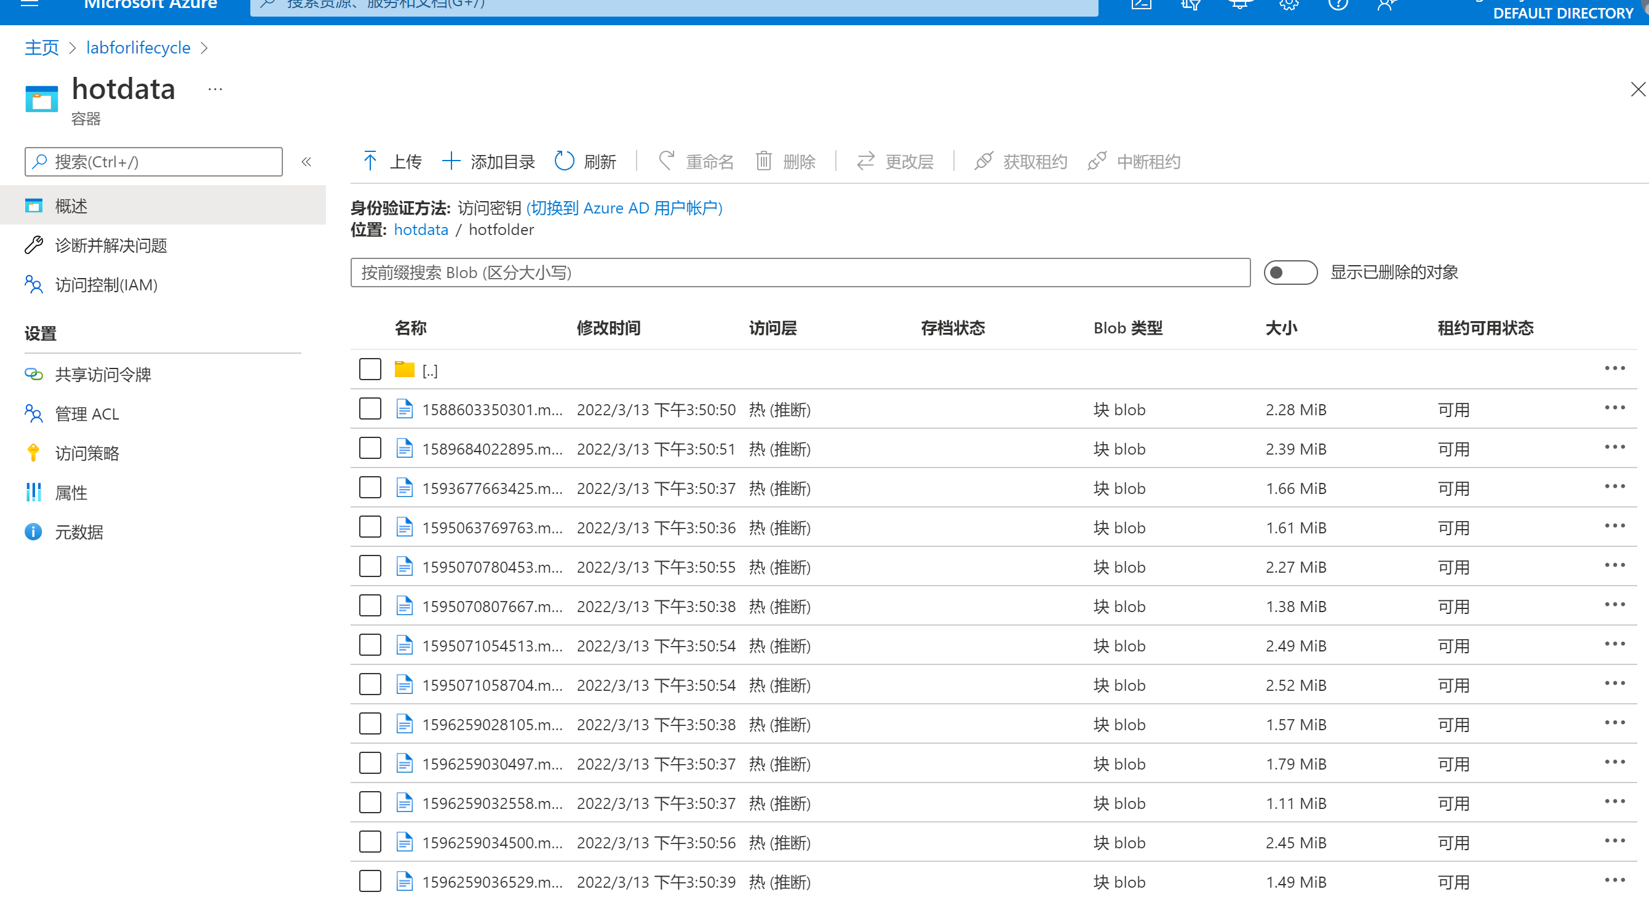Check the box for parent folder [..]
The image size is (1649, 900).
point(370,369)
